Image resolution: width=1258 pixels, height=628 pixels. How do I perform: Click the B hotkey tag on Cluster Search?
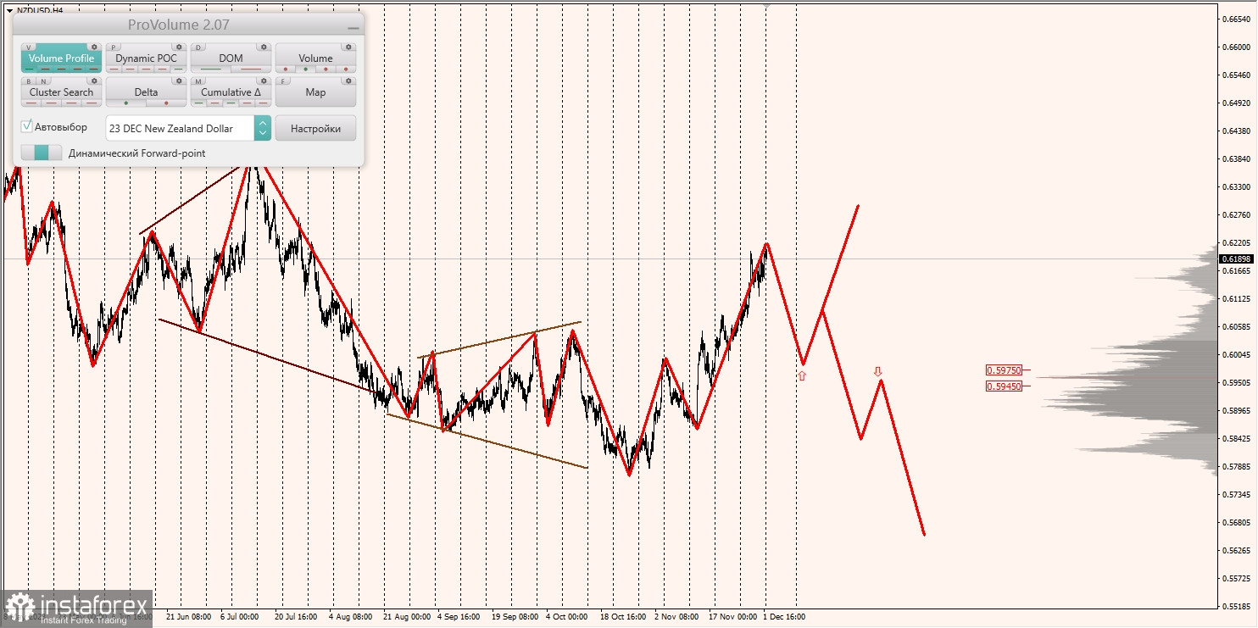tap(29, 81)
